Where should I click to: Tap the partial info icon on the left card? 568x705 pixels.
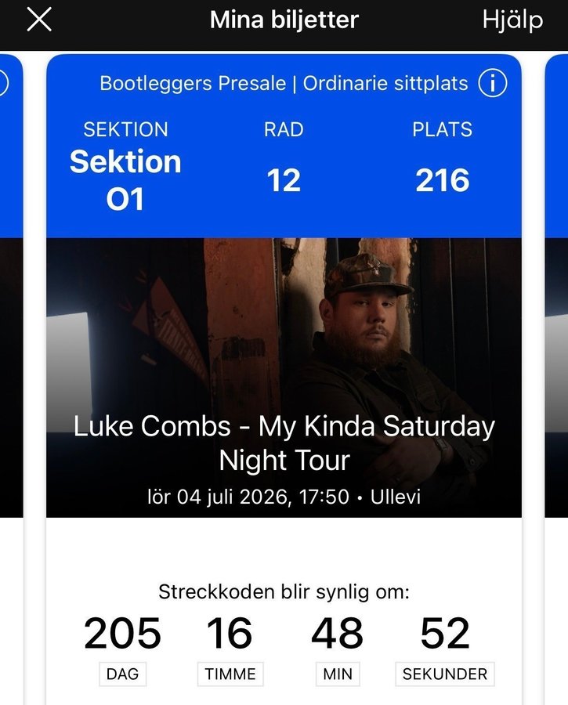tap(3, 83)
